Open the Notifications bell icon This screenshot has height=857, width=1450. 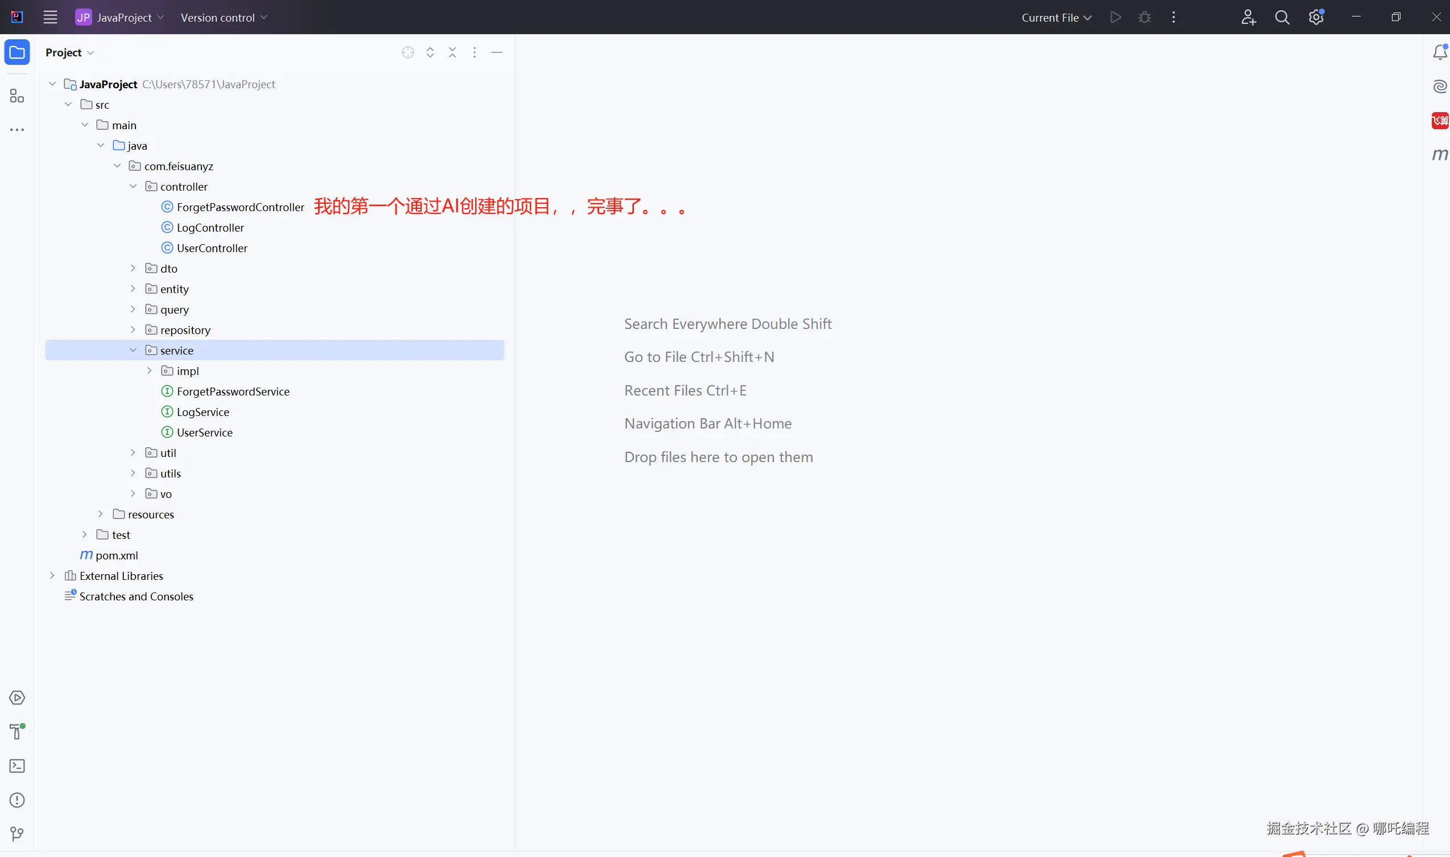tap(1440, 52)
